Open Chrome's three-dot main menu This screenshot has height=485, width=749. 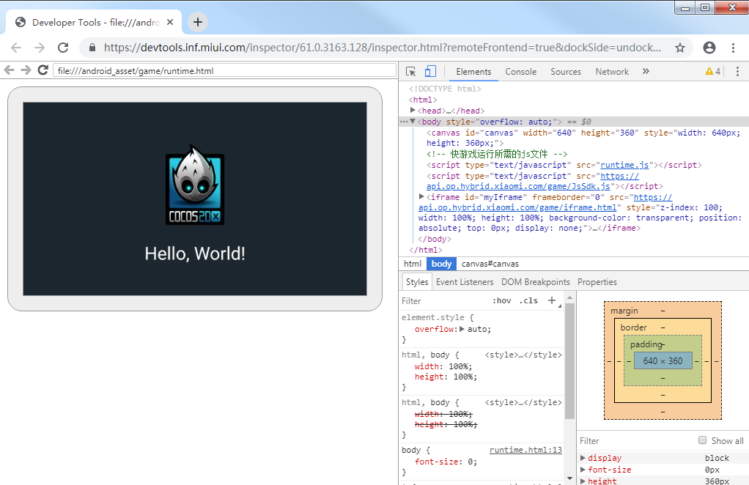[x=733, y=48]
